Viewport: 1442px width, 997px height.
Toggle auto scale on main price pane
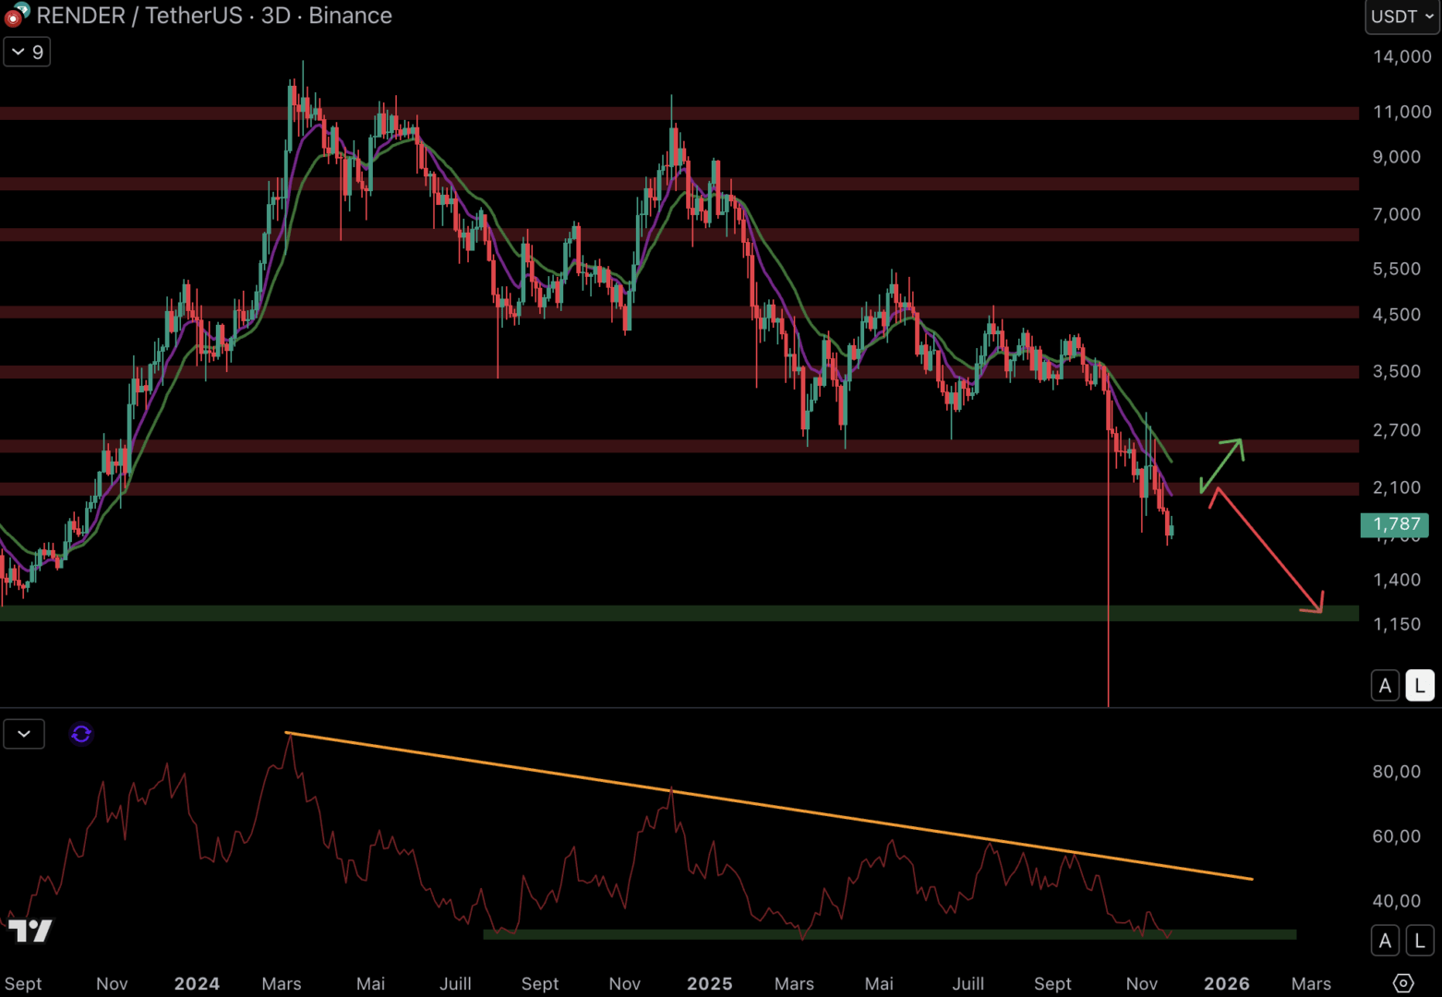point(1385,686)
